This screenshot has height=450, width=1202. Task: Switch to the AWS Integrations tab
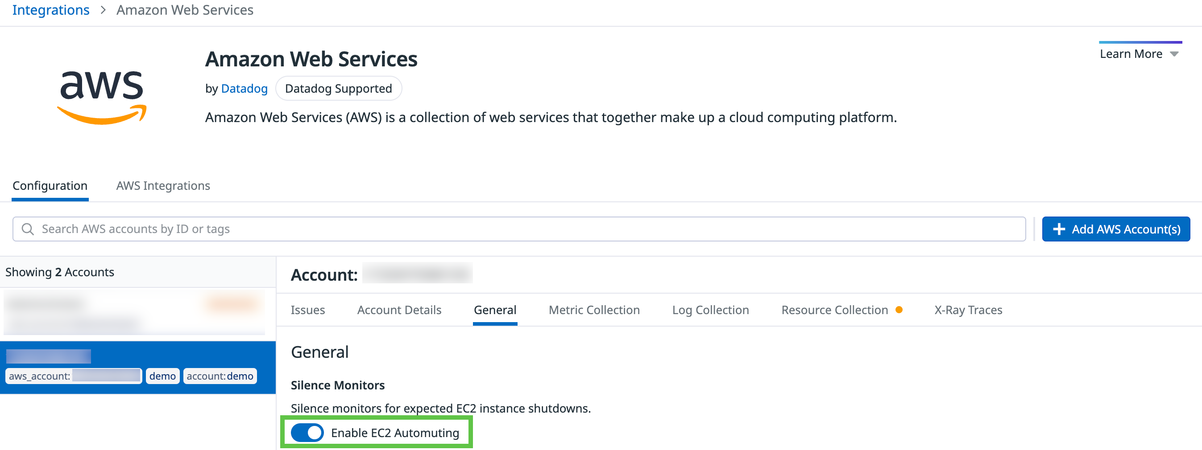point(163,186)
